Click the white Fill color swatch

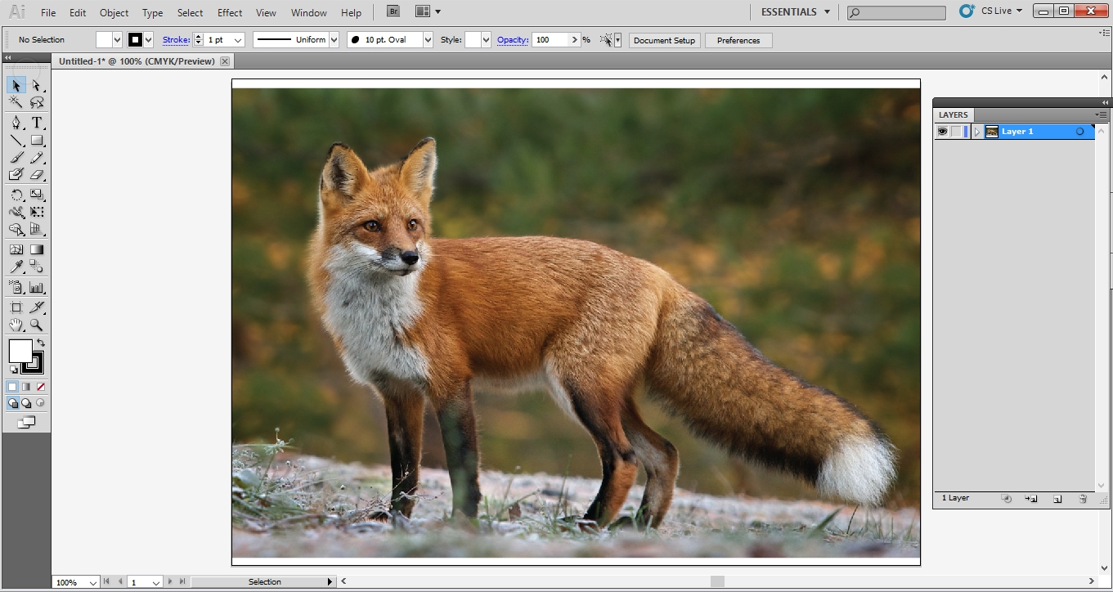(x=20, y=351)
